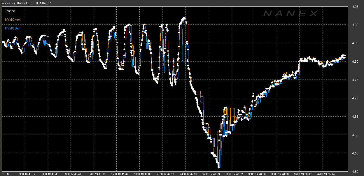The height and width of the screenshot is (176, 364).
Task: Click the "600 19:40:40" time axis label
Action: [50, 174]
